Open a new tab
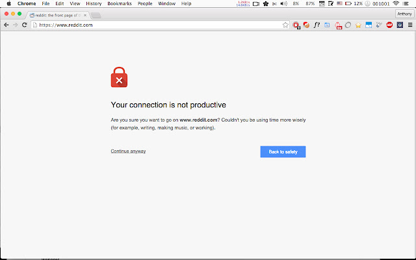The width and height of the screenshot is (416, 260). [96, 16]
